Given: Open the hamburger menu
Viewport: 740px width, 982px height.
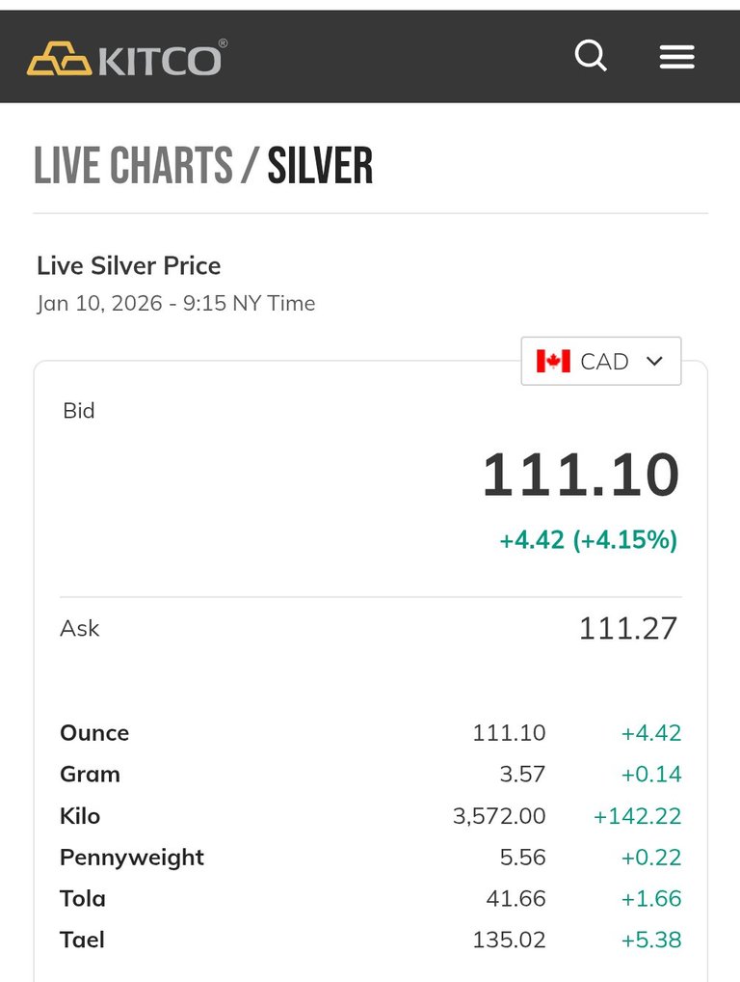Looking at the screenshot, I should click(676, 58).
